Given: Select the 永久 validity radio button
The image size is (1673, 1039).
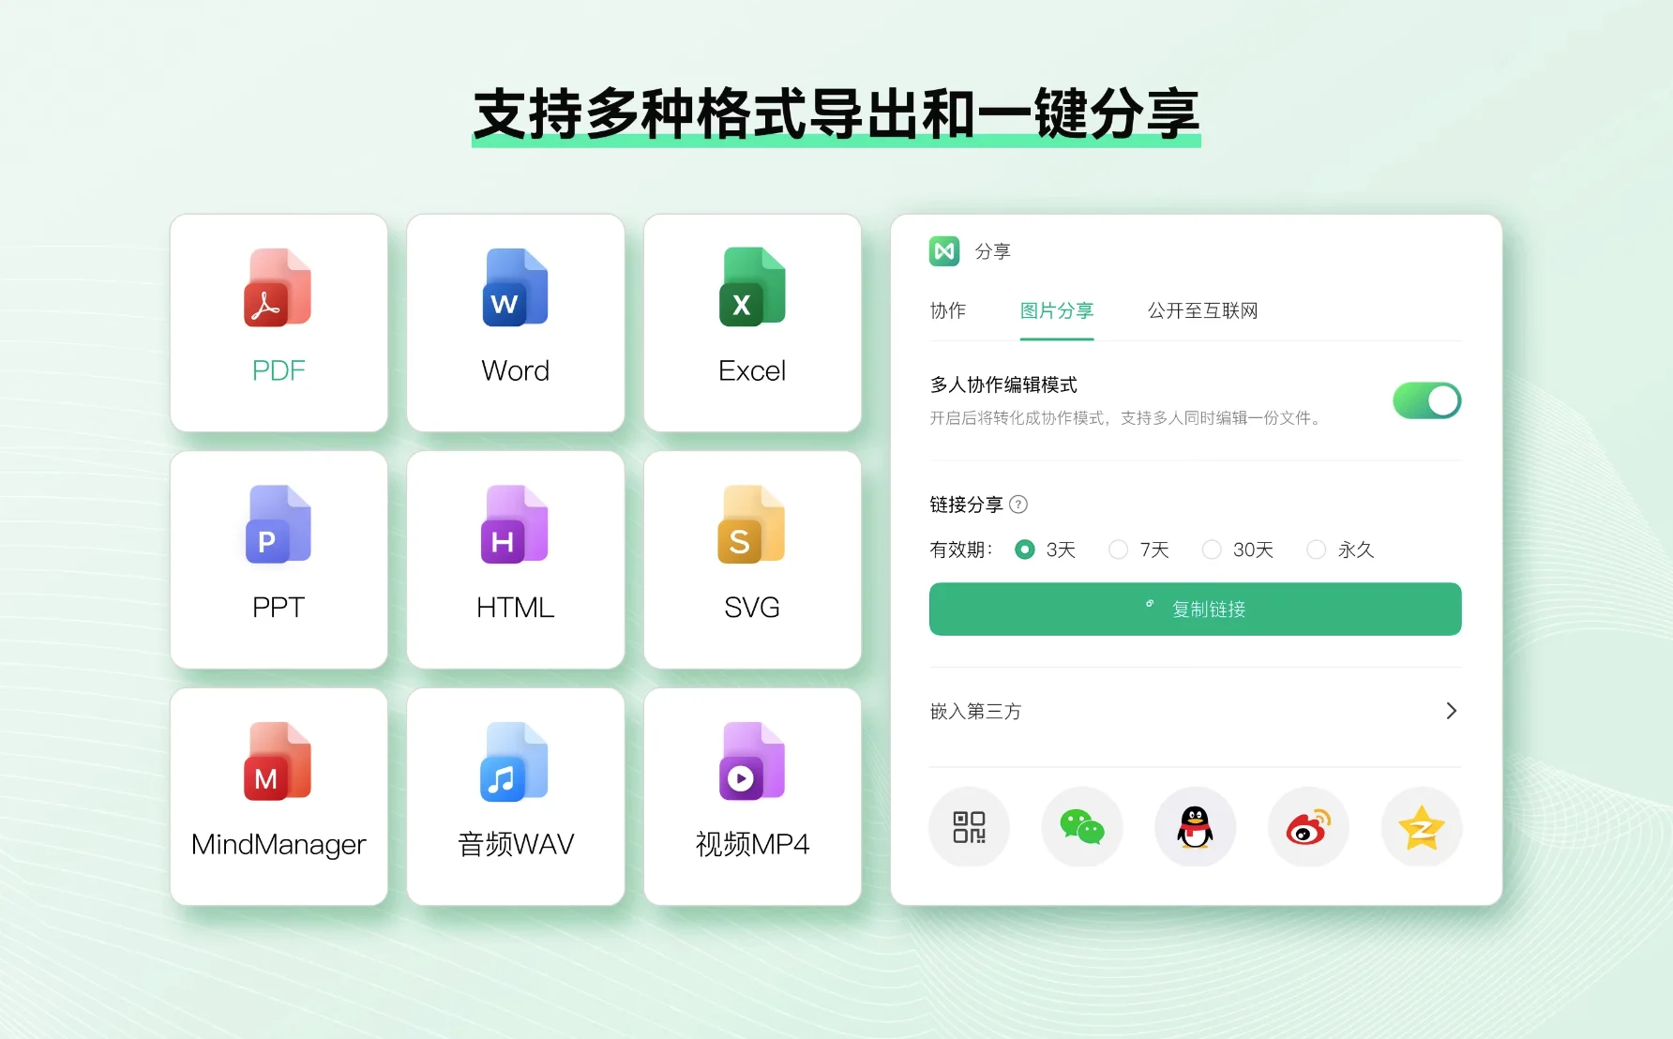Looking at the screenshot, I should (1317, 550).
